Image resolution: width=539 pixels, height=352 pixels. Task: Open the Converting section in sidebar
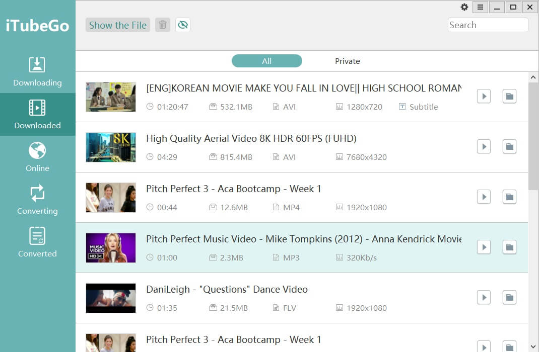[37, 200]
